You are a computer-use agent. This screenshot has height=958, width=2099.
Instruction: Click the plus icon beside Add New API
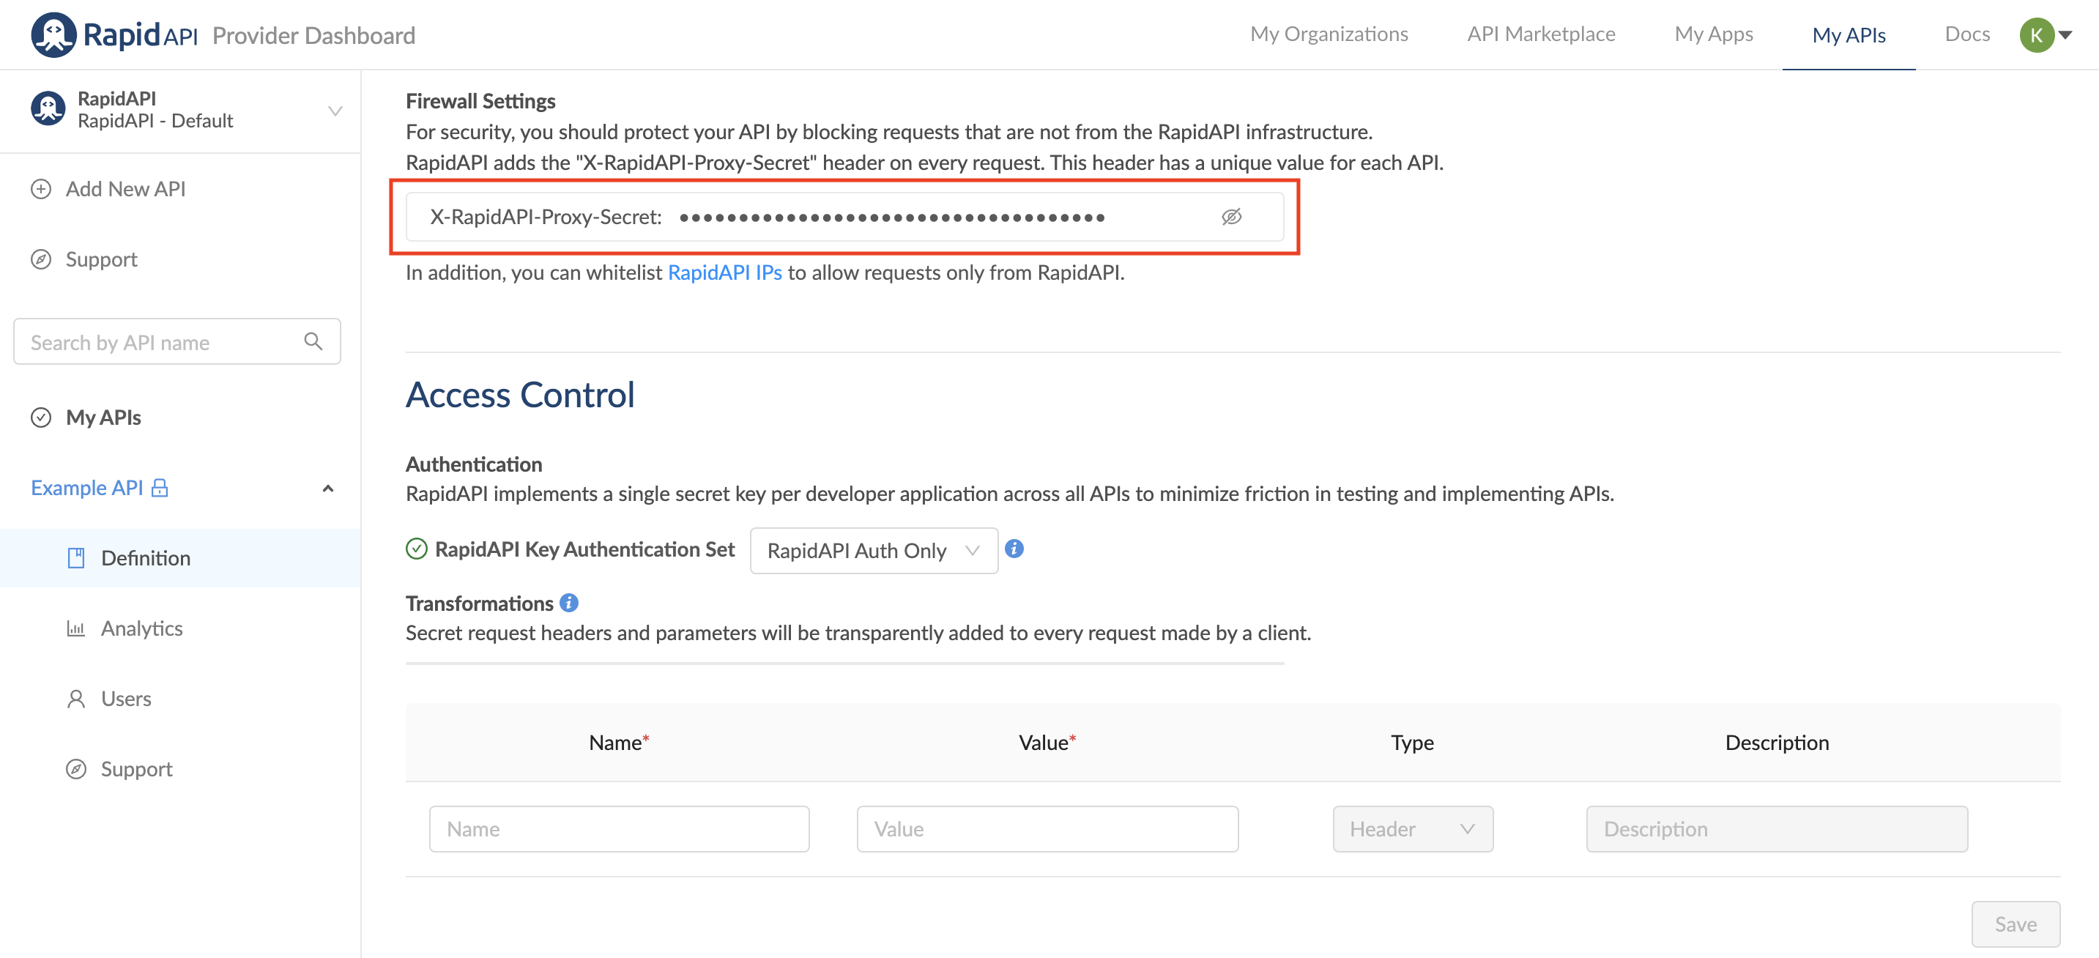(41, 189)
